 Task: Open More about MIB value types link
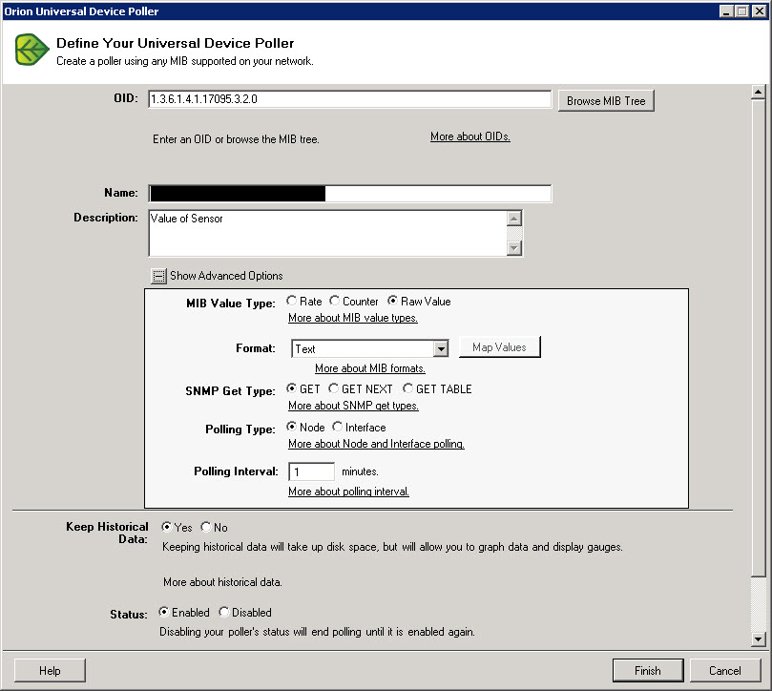(353, 318)
